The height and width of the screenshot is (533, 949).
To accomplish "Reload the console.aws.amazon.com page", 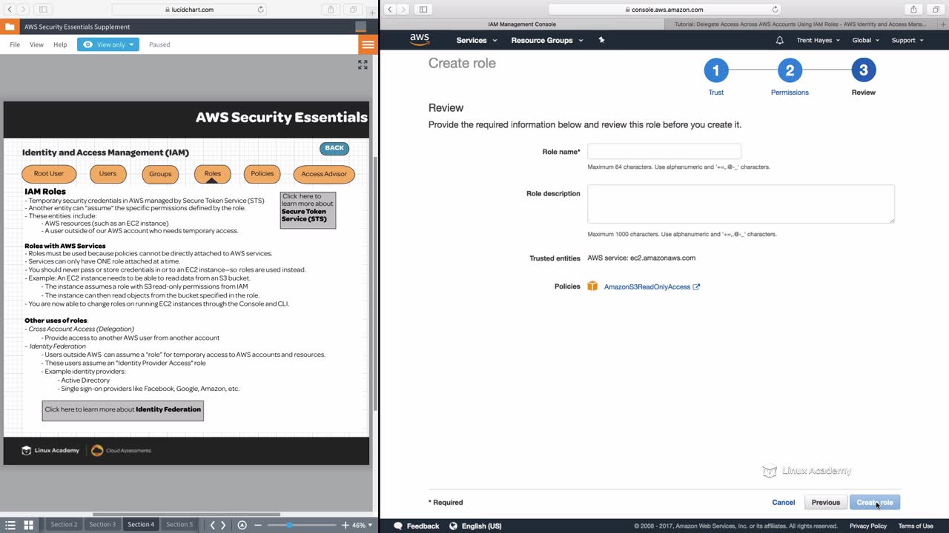I will (x=776, y=10).
